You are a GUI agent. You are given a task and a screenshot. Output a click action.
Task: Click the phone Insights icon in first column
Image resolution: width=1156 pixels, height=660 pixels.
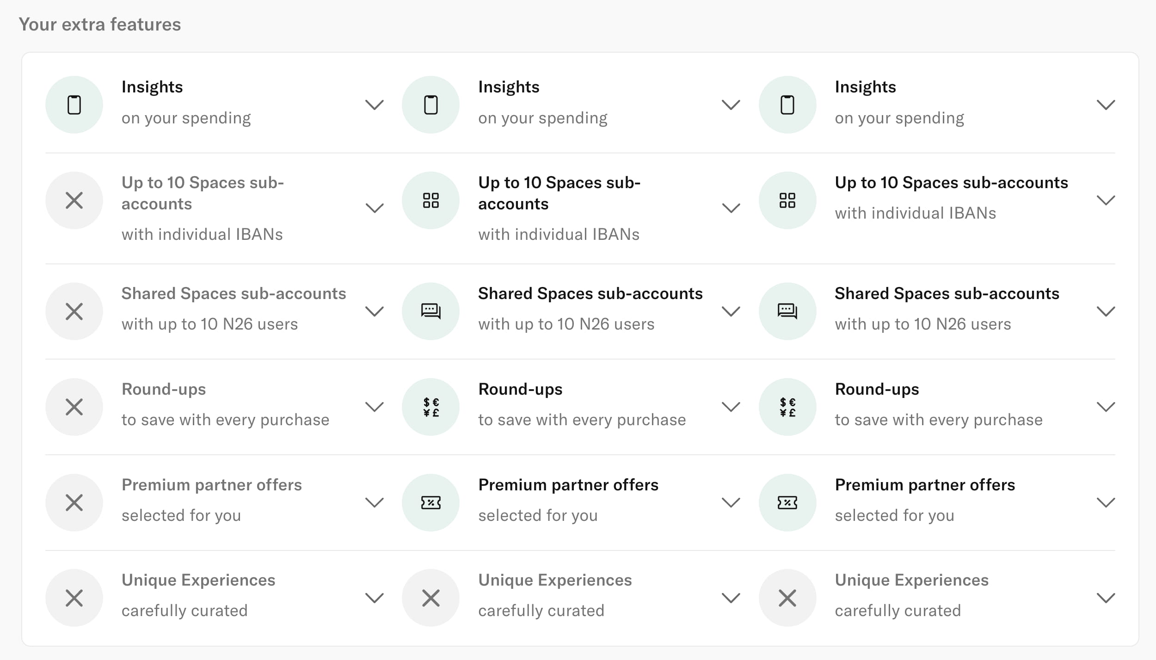click(74, 105)
